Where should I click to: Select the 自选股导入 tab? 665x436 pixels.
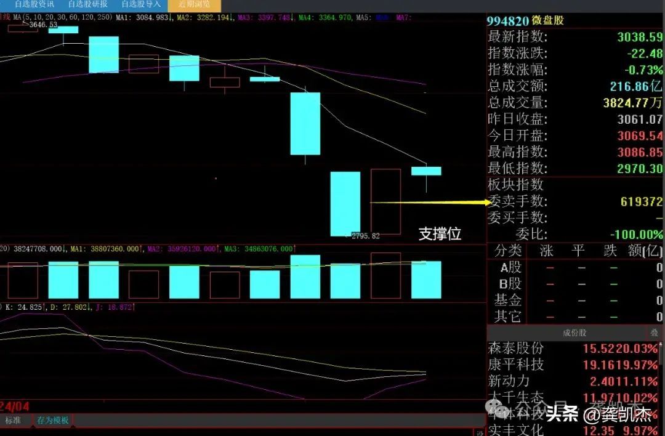point(140,4)
